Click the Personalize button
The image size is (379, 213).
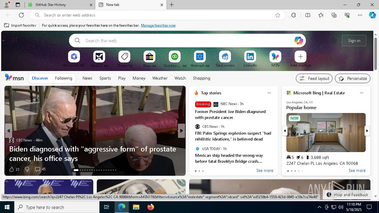point(353,78)
